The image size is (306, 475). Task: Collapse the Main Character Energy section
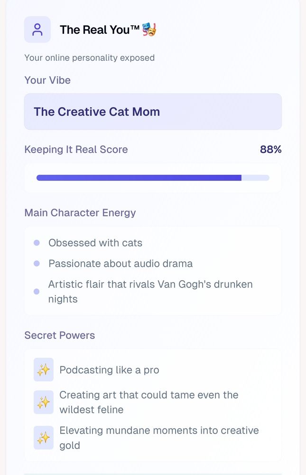(80, 213)
